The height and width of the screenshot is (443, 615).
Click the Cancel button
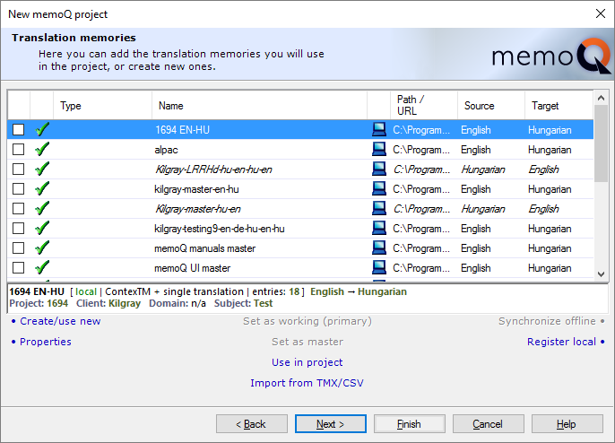(x=488, y=424)
